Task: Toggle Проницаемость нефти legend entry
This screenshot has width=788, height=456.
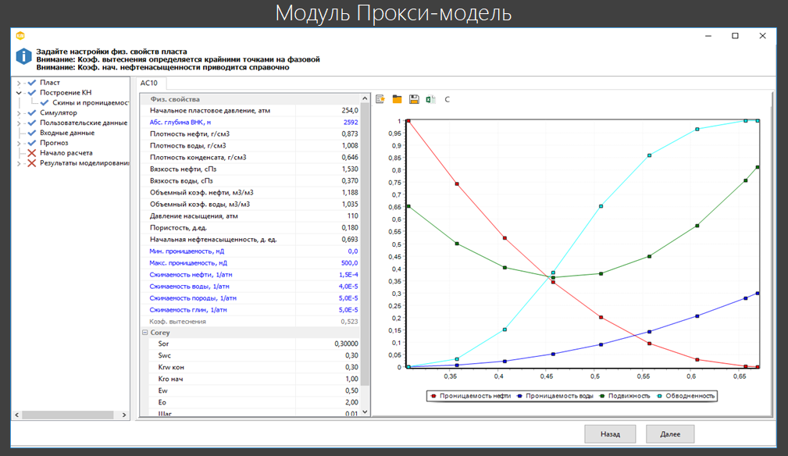Action: click(x=471, y=396)
